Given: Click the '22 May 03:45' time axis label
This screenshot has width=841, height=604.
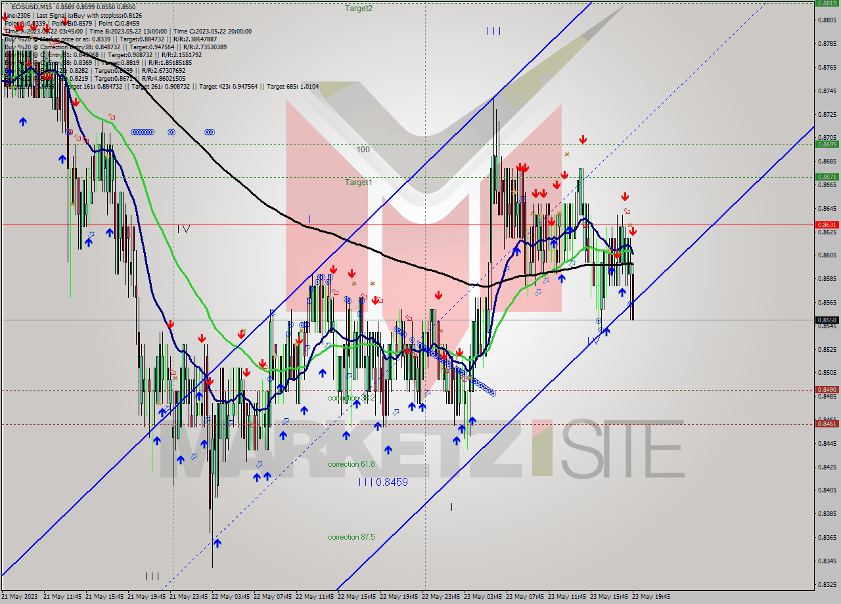Looking at the screenshot, I should 231,597.
